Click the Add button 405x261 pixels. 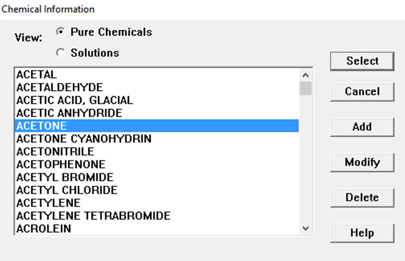pos(362,127)
